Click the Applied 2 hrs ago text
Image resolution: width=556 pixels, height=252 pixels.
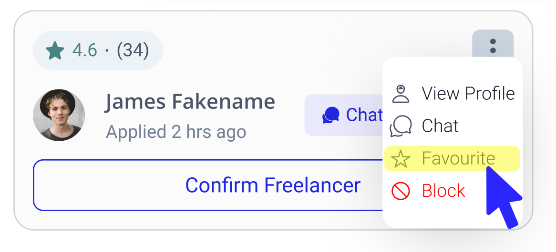pyautogui.click(x=176, y=132)
